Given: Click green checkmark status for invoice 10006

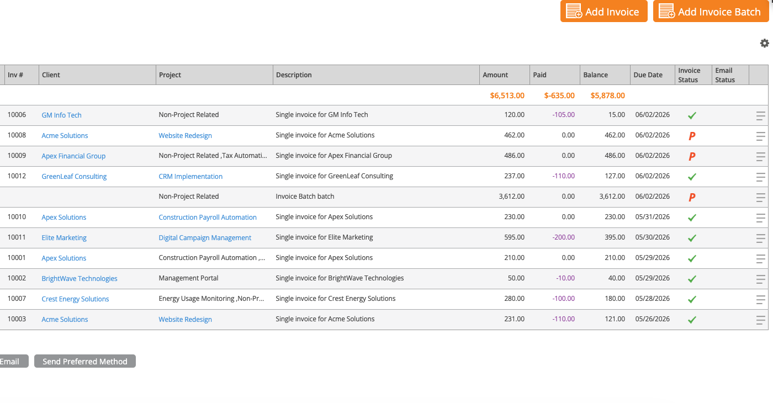Looking at the screenshot, I should [x=692, y=115].
